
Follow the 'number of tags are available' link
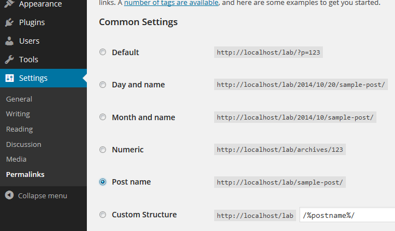click(172, 3)
